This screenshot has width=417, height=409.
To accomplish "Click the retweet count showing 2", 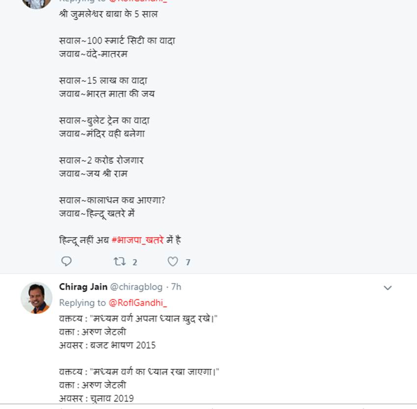I will 134,262.
